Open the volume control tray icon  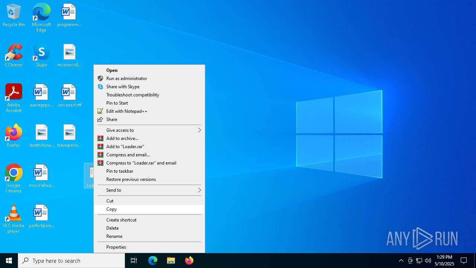[428, 261]
